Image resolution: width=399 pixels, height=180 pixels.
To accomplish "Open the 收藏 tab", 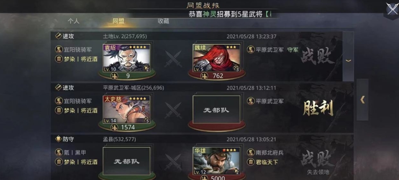I will point(163,21).
